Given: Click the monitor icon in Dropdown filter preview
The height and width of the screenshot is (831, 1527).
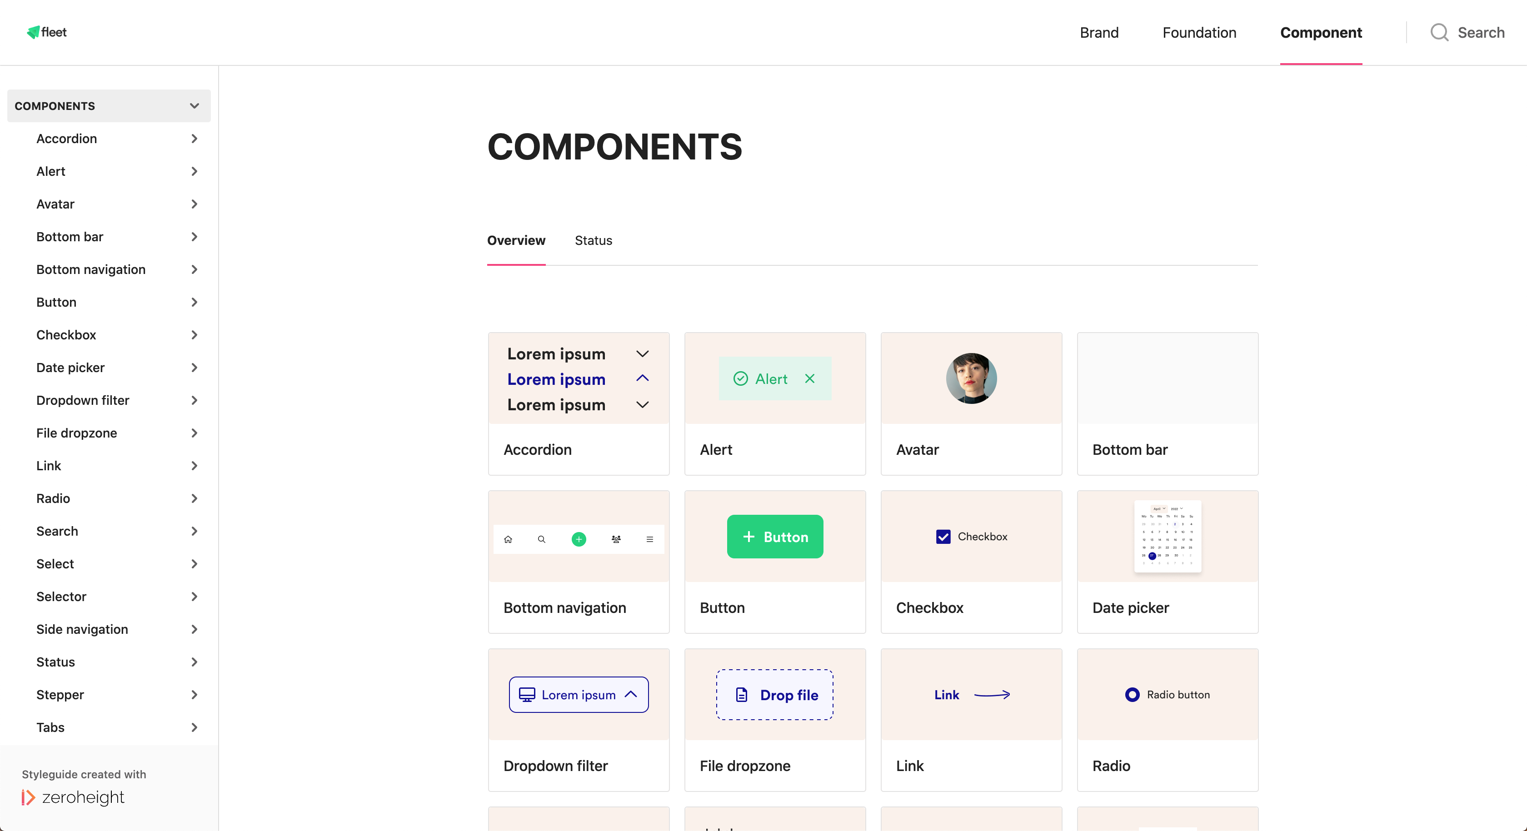Looking at the screenshot, I should click(527, 695).
